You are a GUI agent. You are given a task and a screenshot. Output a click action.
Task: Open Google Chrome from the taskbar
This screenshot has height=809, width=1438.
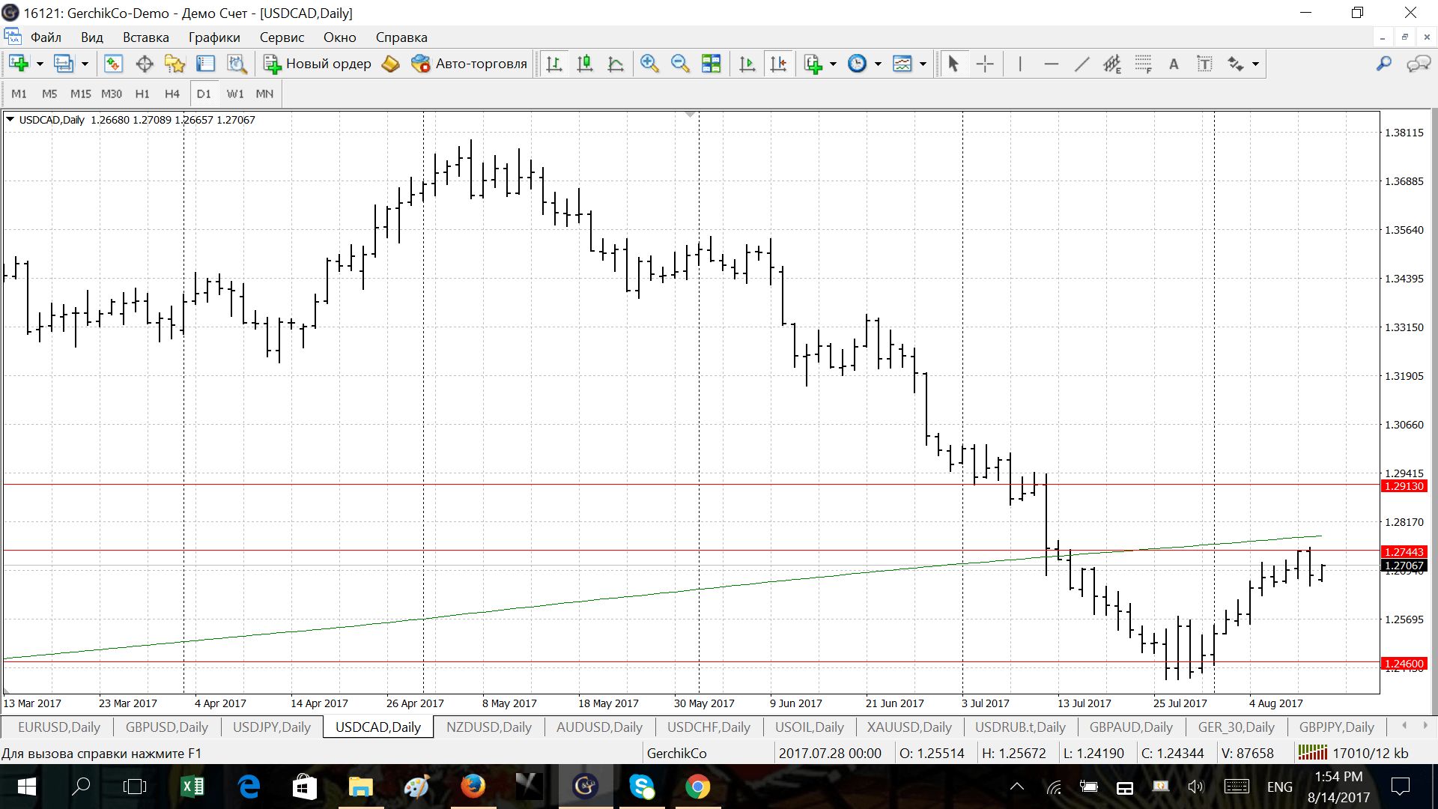[697, 787]
